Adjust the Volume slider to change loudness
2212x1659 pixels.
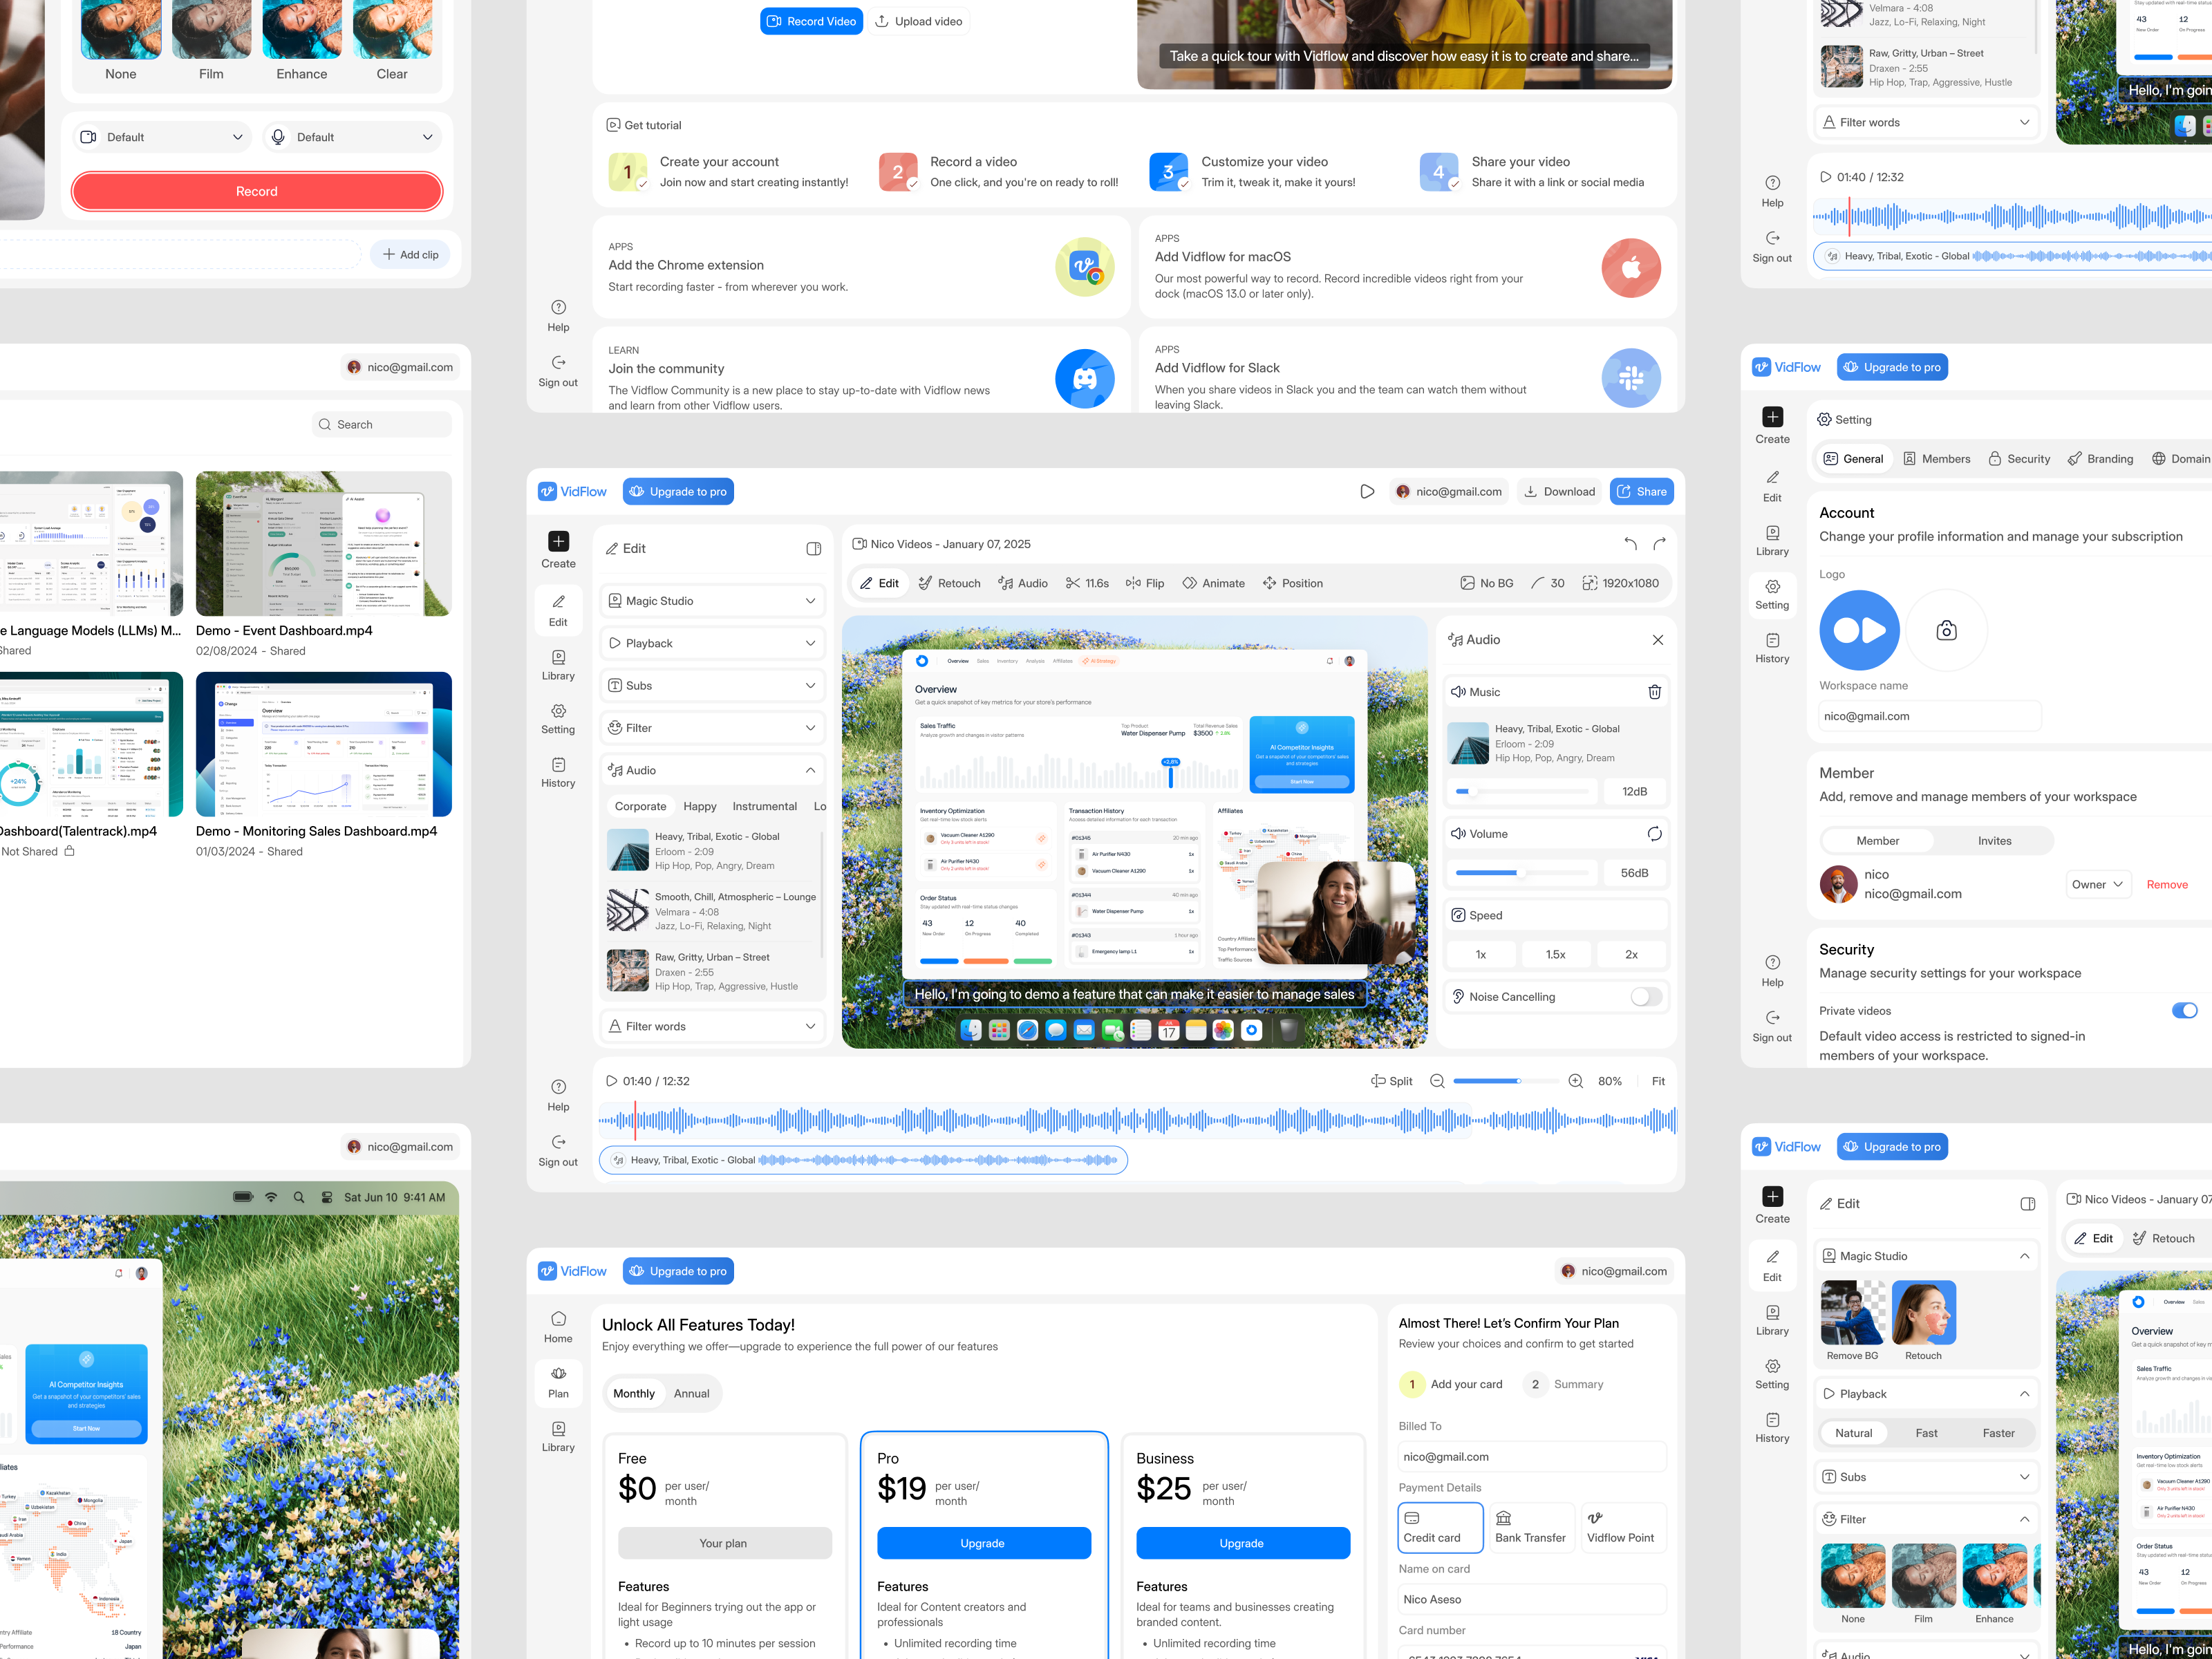point(1520,872)
